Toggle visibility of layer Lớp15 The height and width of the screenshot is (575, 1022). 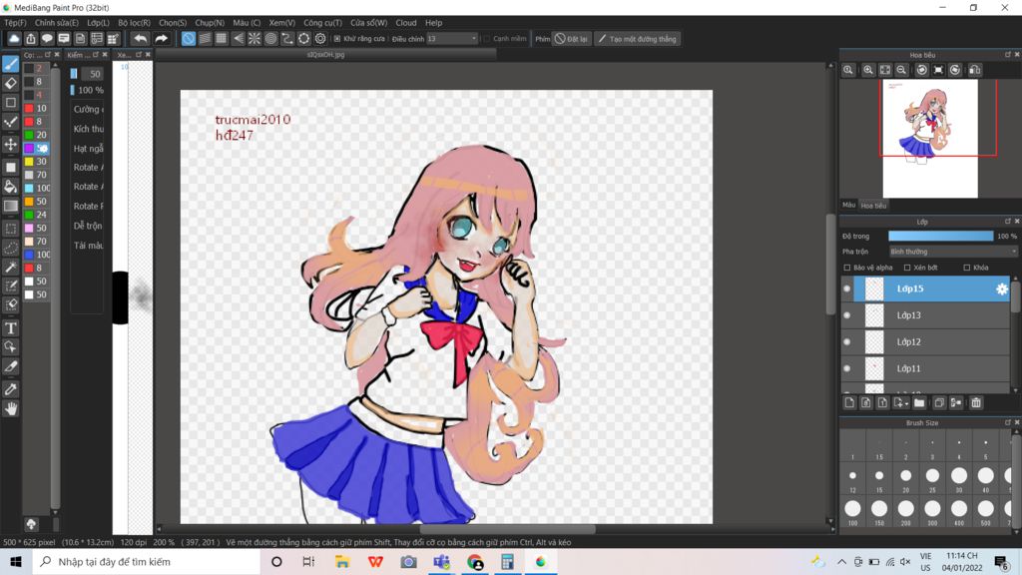[846, 288]
